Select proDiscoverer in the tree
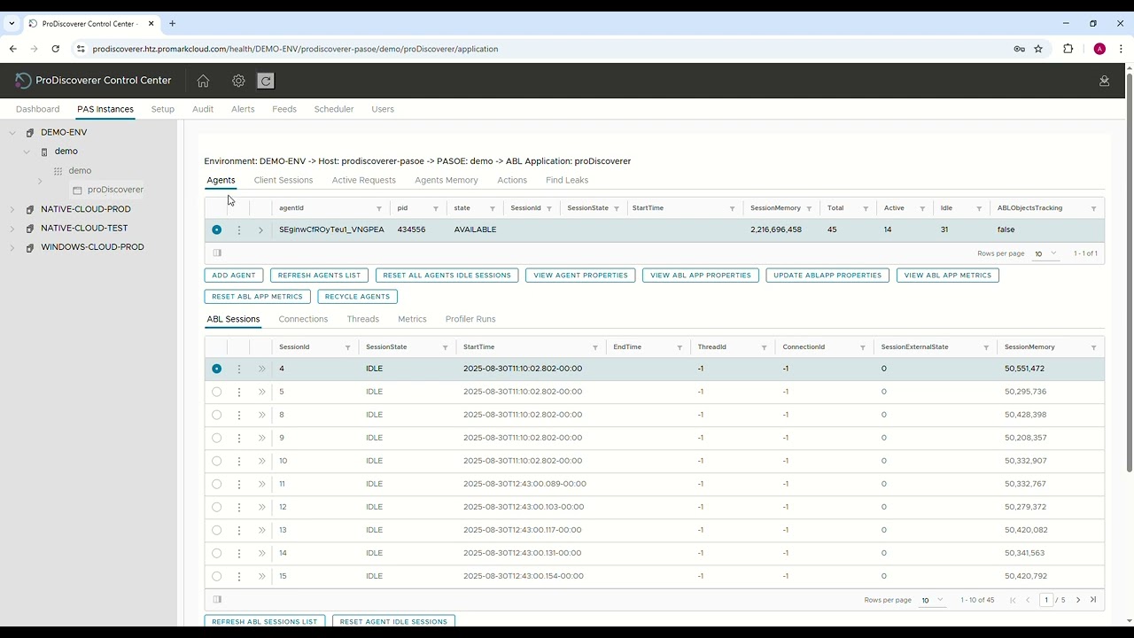The image size is (1134, 638). (115, 190)
